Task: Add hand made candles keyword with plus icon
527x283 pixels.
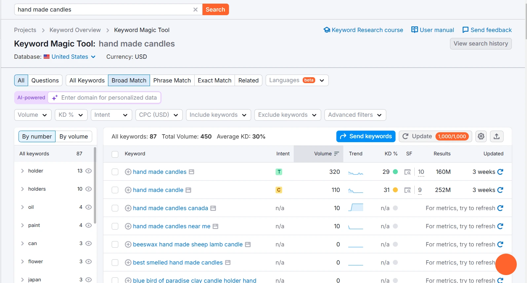Action: pos(128,172)
